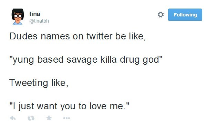This screenshot has height=125, width=207.
Task: Click the word "savage" in the tweet
Action: [x=82, y=60]
